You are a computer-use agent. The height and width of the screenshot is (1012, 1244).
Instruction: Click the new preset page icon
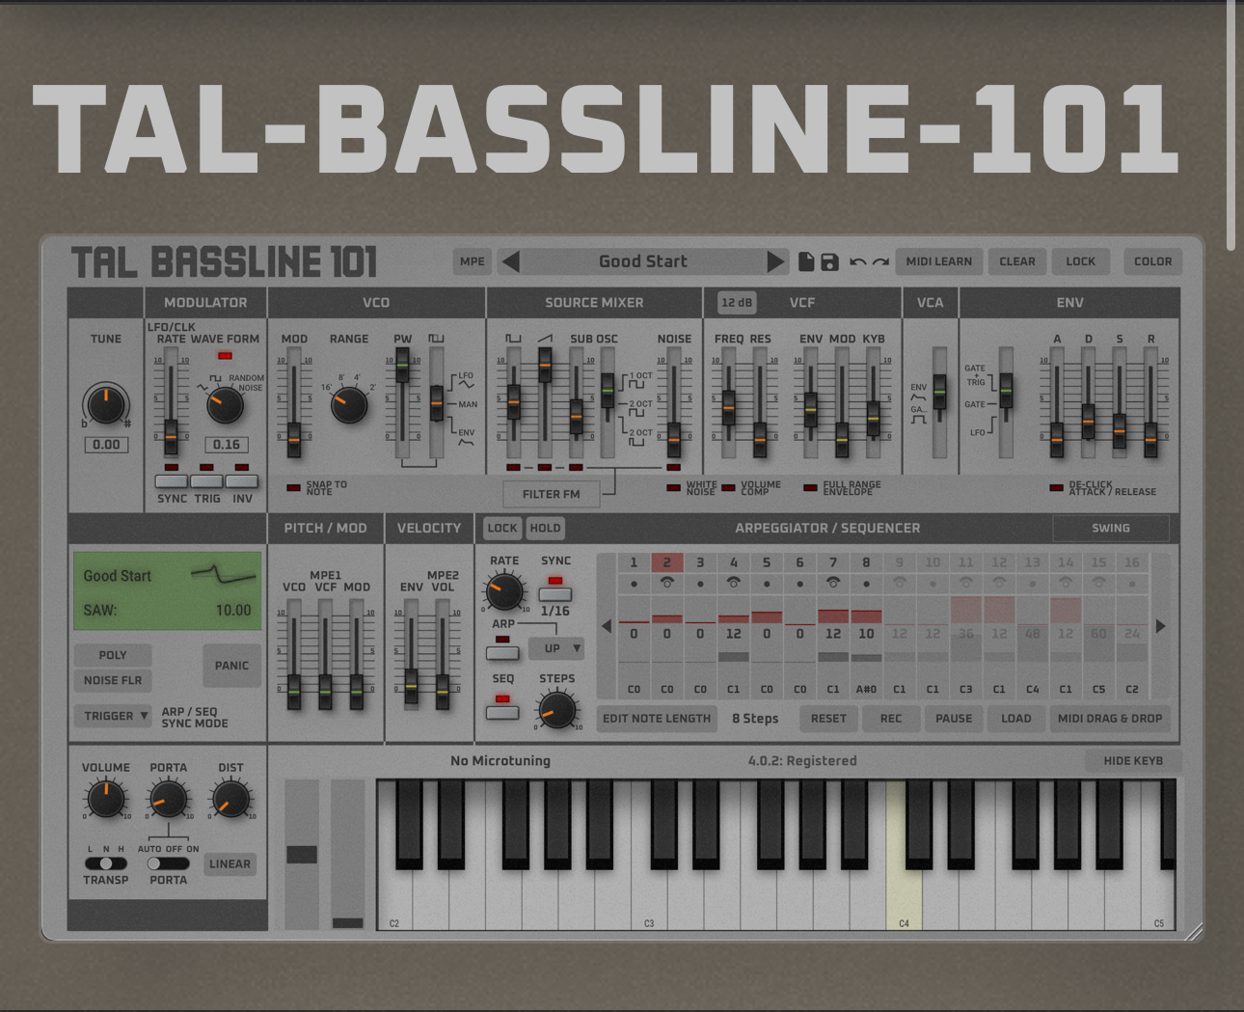pos(806,261)
